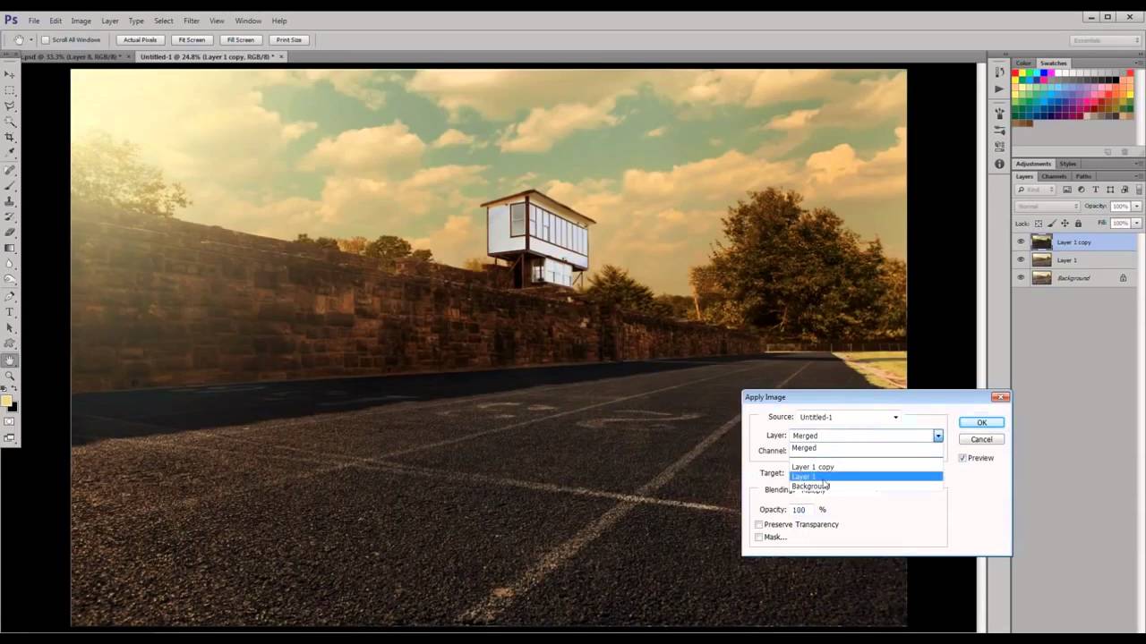This screenshot has width=1146, height=644.
Task: Select the Brush tool
Action: pyautogui.click(x=10, y=185)
